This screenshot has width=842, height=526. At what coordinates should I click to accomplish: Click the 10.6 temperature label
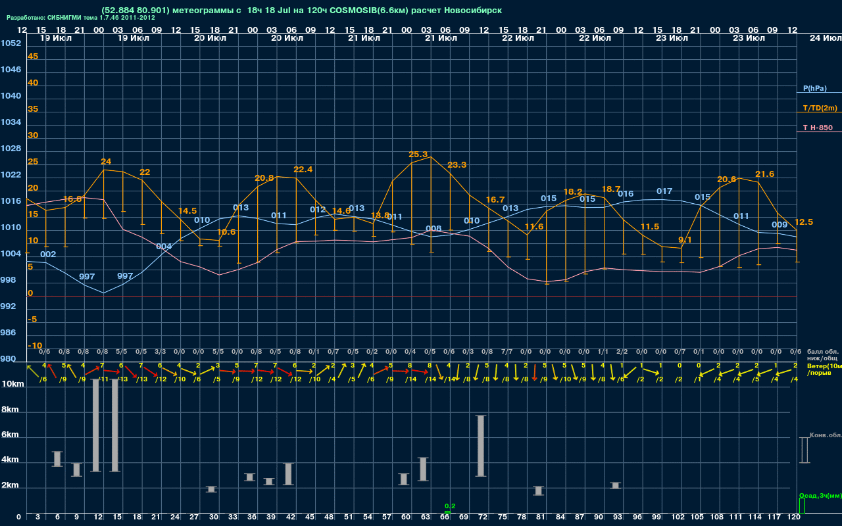[226, 232]
